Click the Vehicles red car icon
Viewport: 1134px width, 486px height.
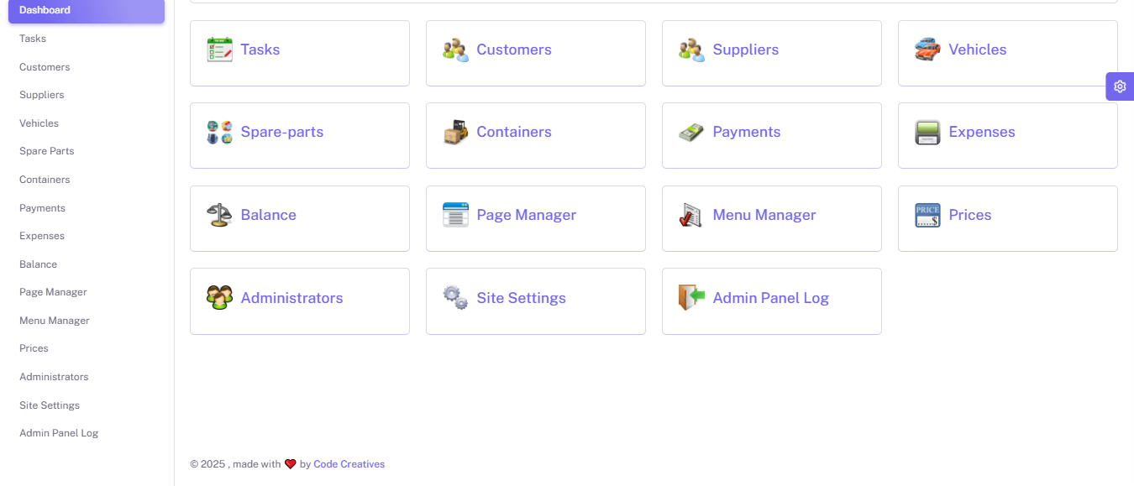[x=927, y=50]
